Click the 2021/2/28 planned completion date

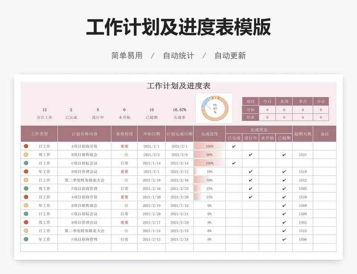coord(179,223)
